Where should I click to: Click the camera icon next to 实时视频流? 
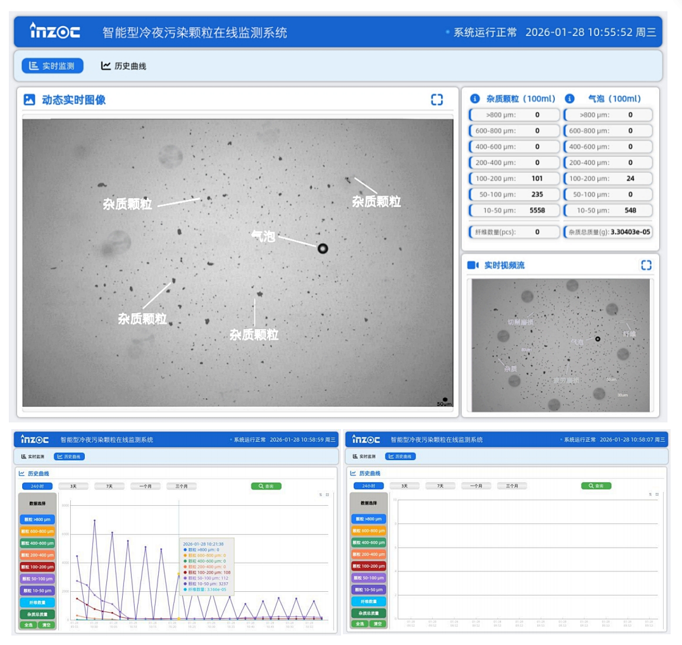(473, 265)
